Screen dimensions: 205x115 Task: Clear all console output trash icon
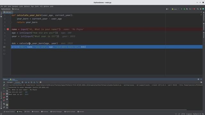(7, 99)
